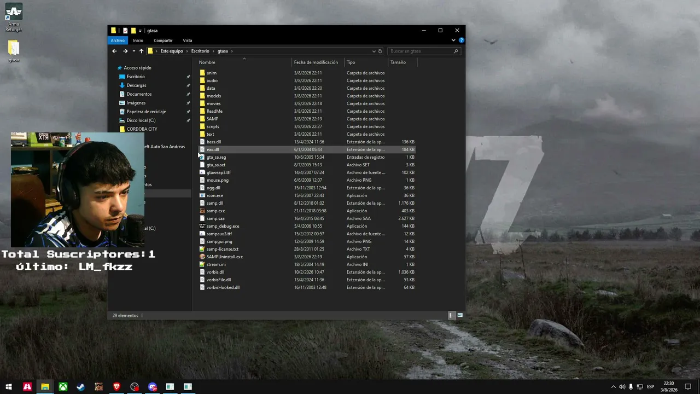Select the mouse.png image icon

[202, 180]
